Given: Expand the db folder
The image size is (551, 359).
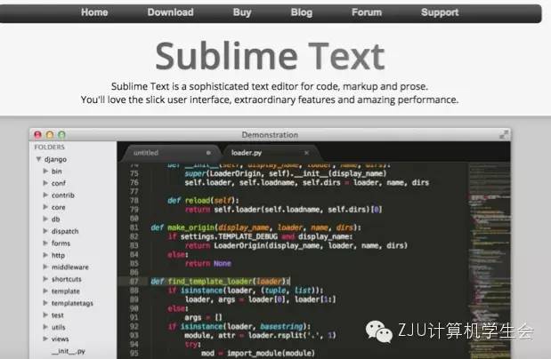Looking at the screenshot, I should pyautogui.click(x=45, y=219).
